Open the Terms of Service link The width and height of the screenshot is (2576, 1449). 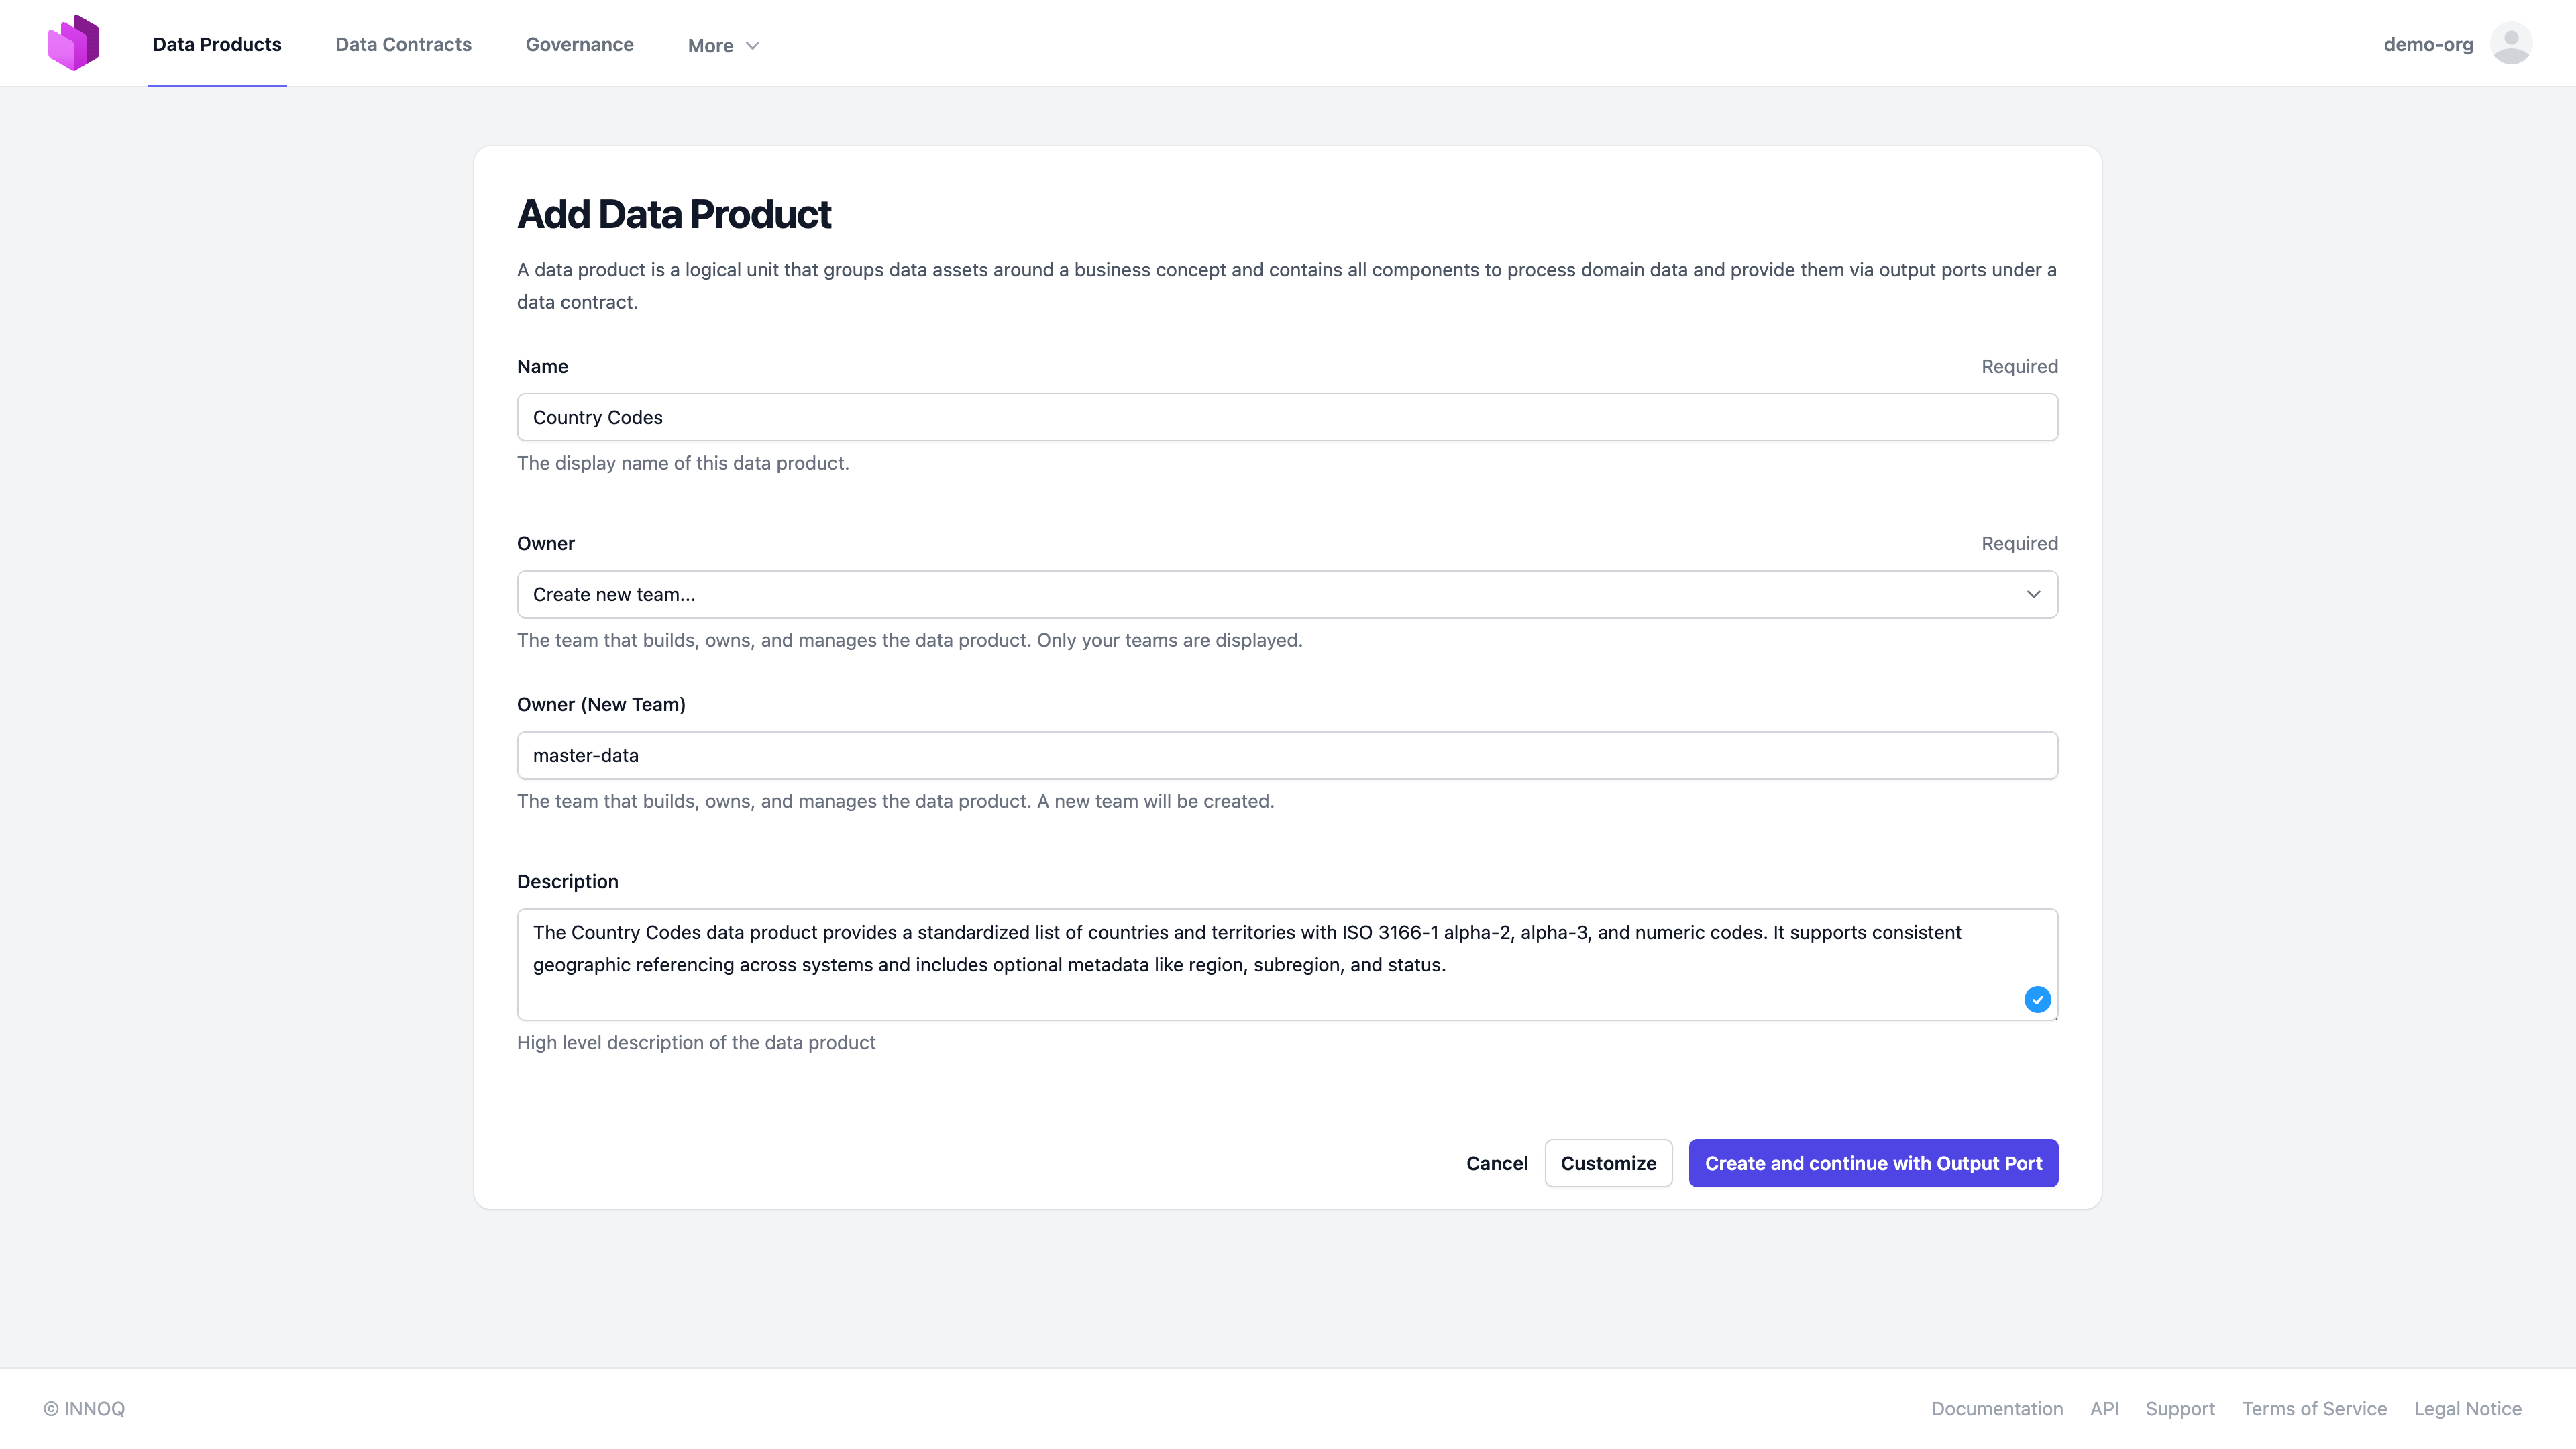coord(2313,1408)
